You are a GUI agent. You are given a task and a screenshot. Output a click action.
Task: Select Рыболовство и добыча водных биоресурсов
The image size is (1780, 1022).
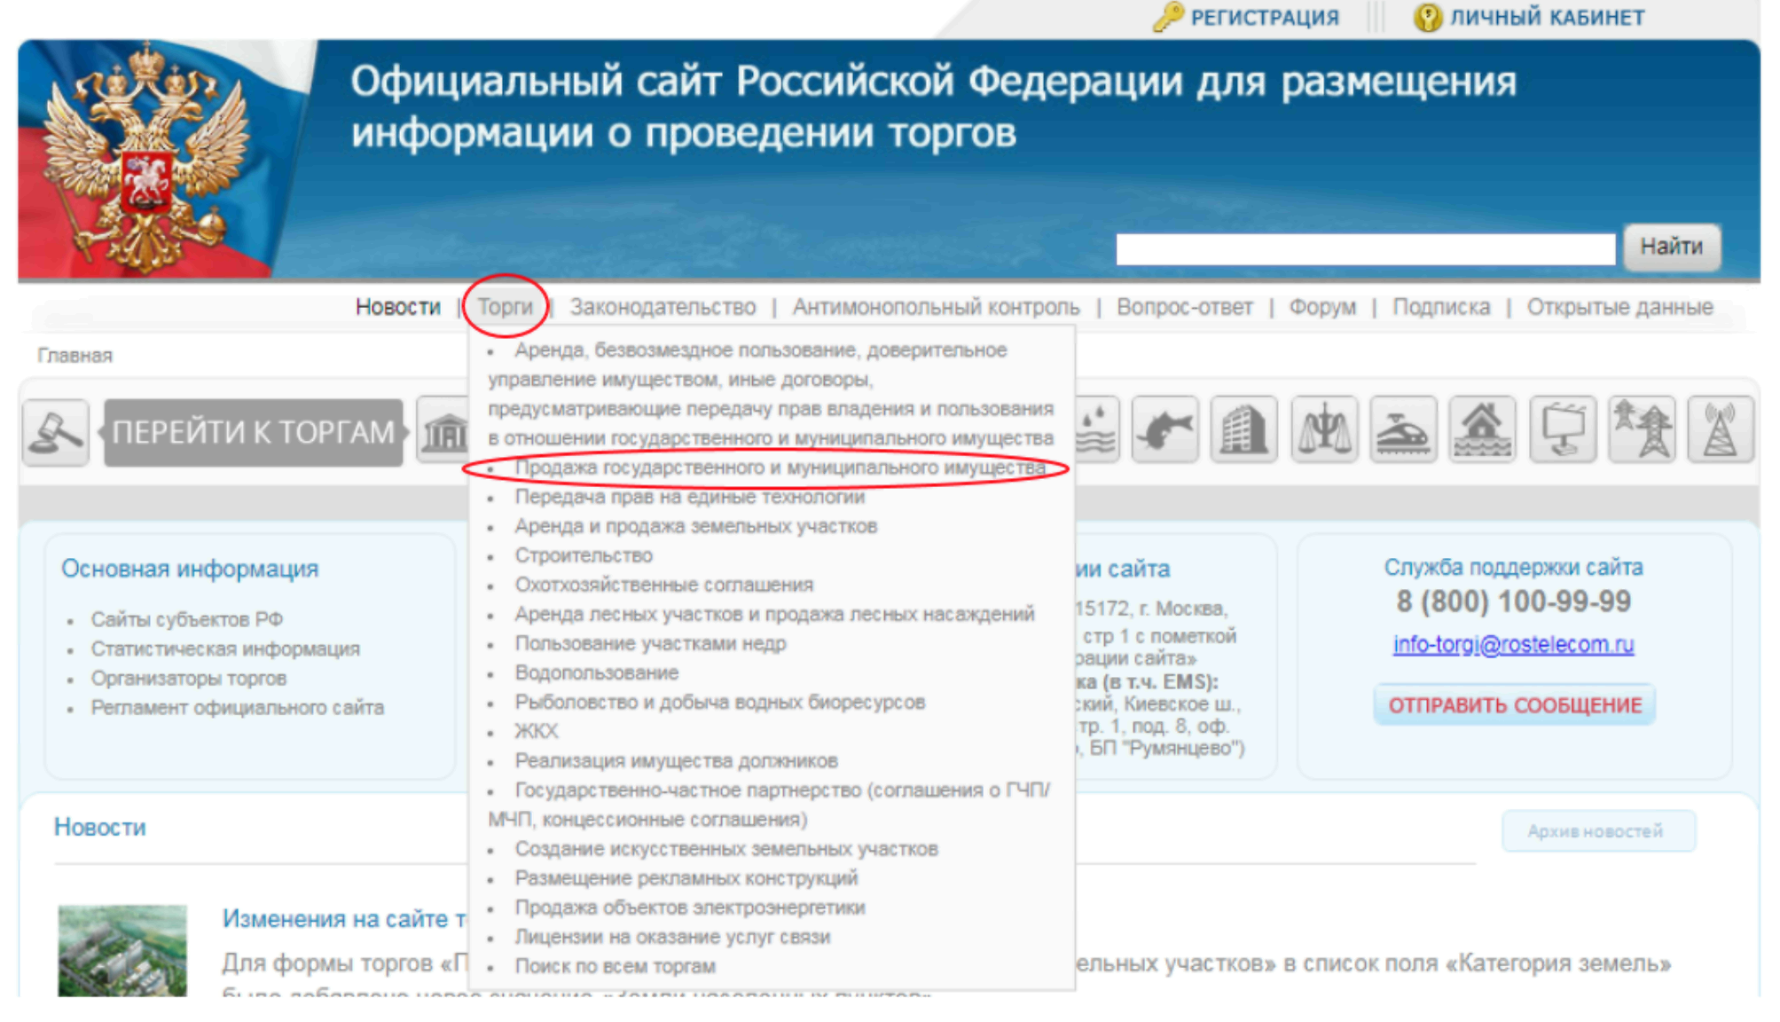[x=719, y=702]
